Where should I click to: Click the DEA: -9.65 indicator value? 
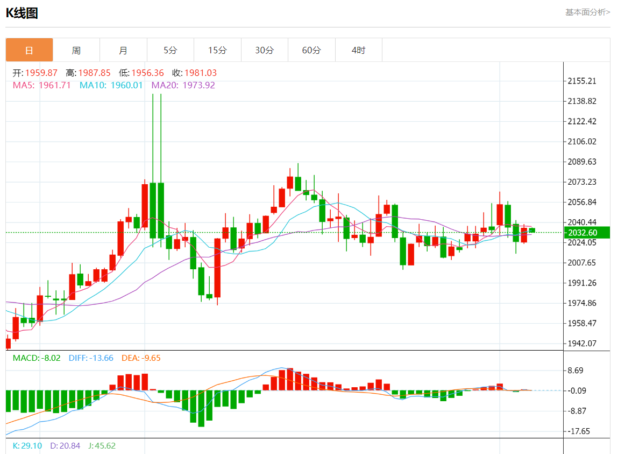tap(141, 358)
